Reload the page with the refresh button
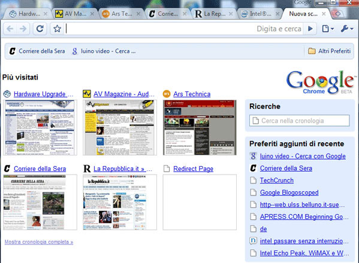This screenshot has height=263, width=359. pyautogui.click(x=40, y=29)
